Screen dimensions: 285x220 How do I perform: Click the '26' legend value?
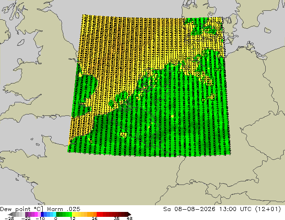[94, 218]
